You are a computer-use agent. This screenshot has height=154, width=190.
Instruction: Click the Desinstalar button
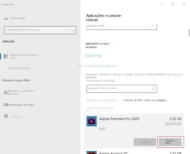170,142
